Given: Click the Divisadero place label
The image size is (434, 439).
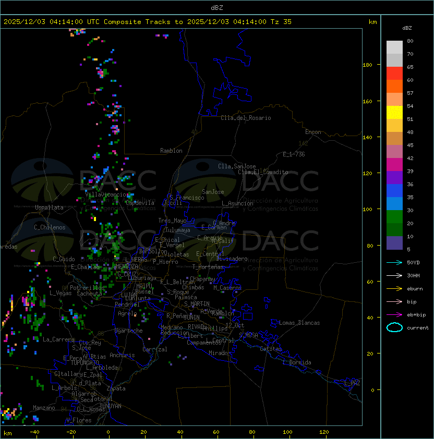Looking at the screenshot, I should click(232, 259).
